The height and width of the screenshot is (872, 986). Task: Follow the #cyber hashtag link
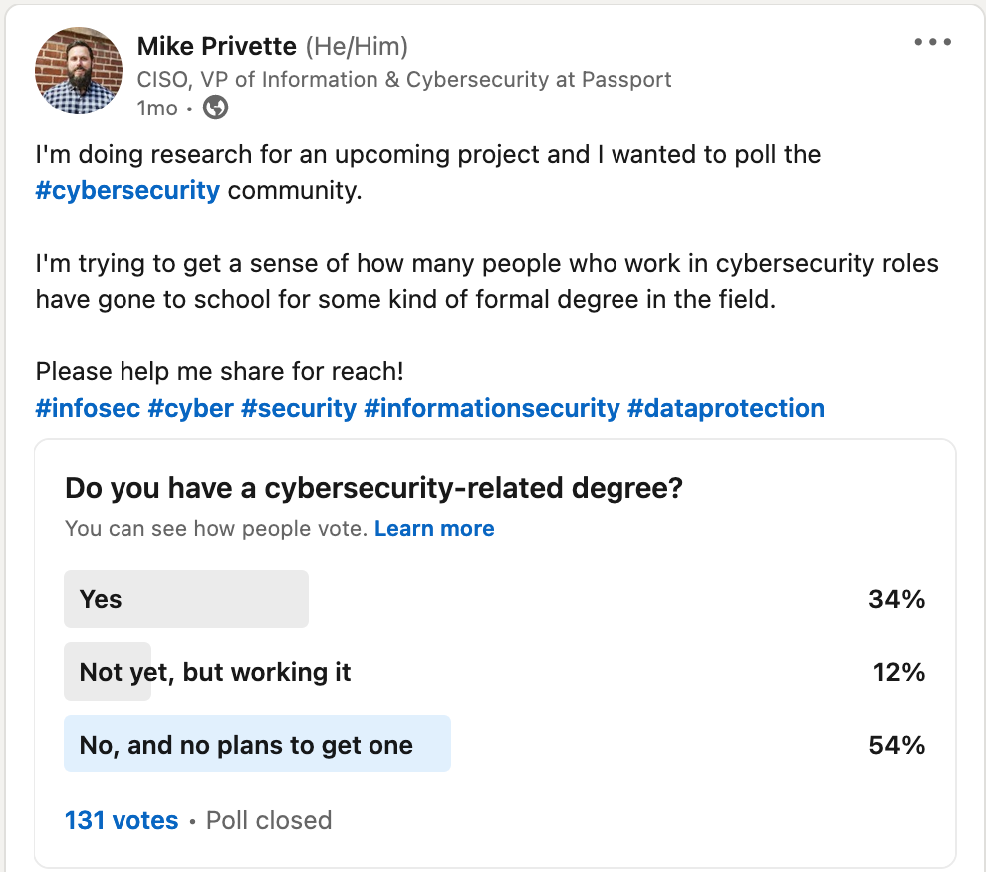190,408
